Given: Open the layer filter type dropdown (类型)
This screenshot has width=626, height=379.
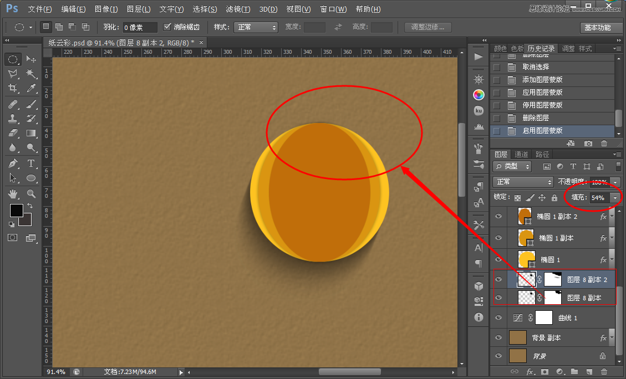Looking at the screenshot, I should click(x=512, y=166).
